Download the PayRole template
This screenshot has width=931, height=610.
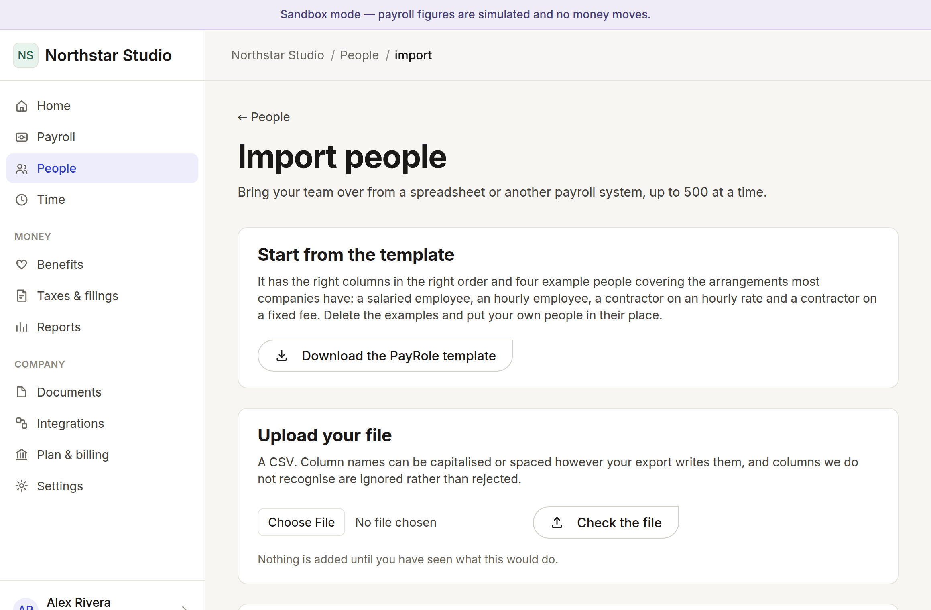point(385,356)
